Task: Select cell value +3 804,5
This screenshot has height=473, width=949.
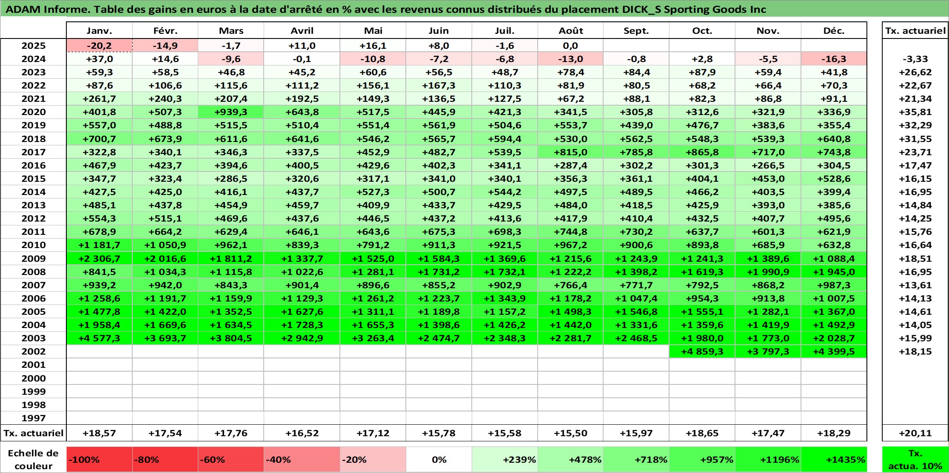Action: [231, 338]
